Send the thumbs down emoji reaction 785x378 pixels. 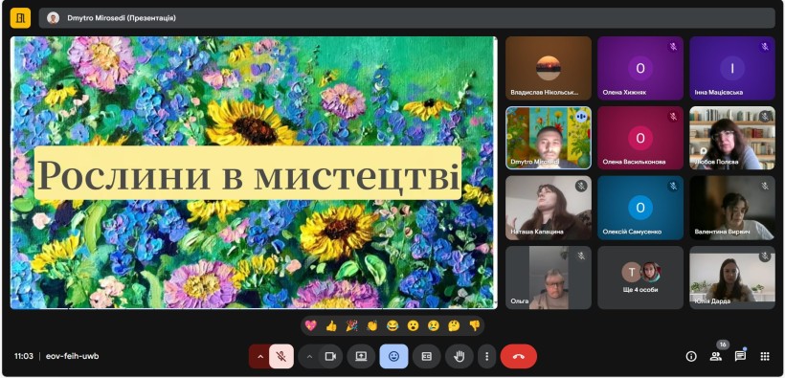[x=474, y=326]
